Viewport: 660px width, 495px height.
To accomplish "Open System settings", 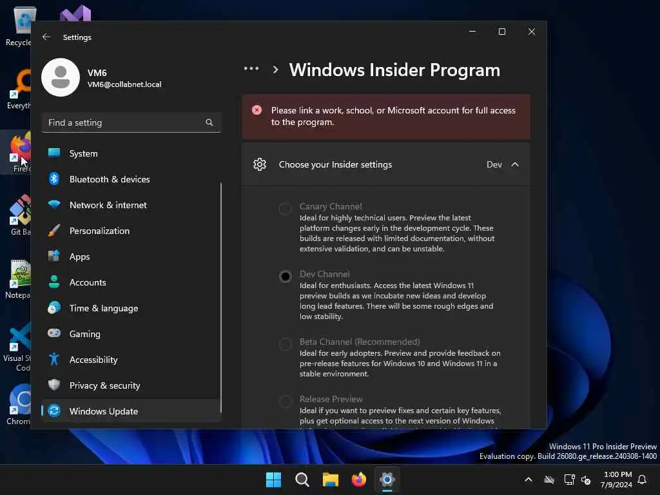I will pyautogui.click(x=131, y=153).
